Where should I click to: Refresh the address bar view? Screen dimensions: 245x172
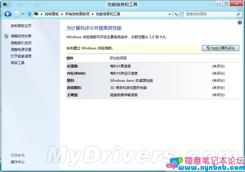click(176, 14)
